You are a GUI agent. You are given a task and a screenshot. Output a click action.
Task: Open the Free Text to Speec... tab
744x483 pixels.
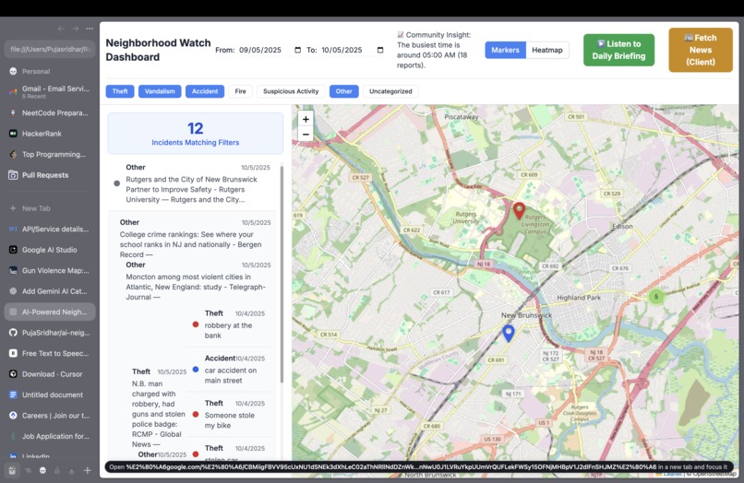(50, 353)
